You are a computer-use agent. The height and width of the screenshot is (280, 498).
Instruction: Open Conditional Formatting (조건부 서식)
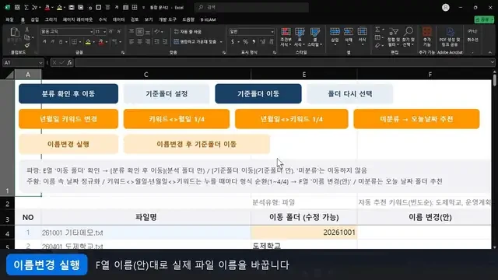[286, 37]
